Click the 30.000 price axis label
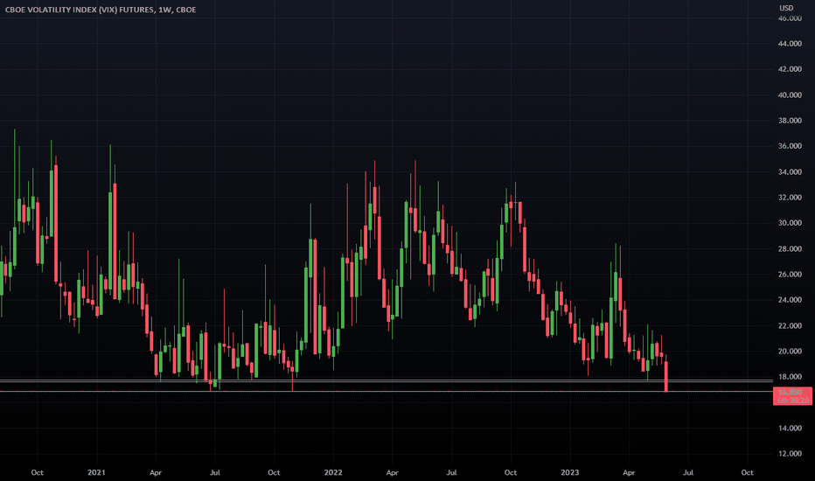Viewport: 815px width, 481px height. (790, 223)
